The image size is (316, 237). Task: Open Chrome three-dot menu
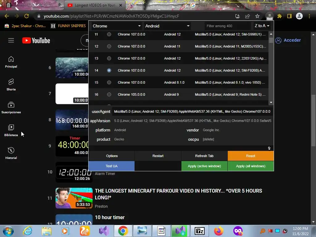(x=309, y=16)
